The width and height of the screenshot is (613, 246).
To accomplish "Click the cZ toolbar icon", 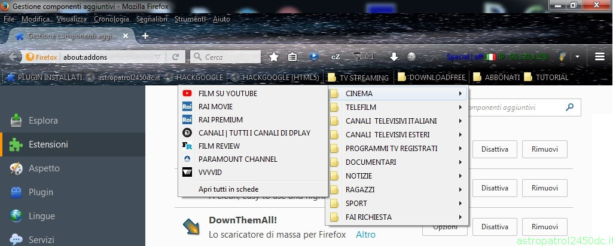I will (x=336, y=57).
